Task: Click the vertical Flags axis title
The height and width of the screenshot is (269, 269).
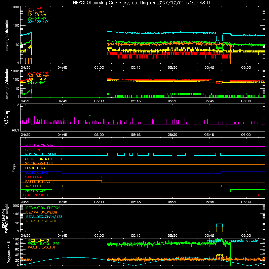Action: (x=14, y=168)
